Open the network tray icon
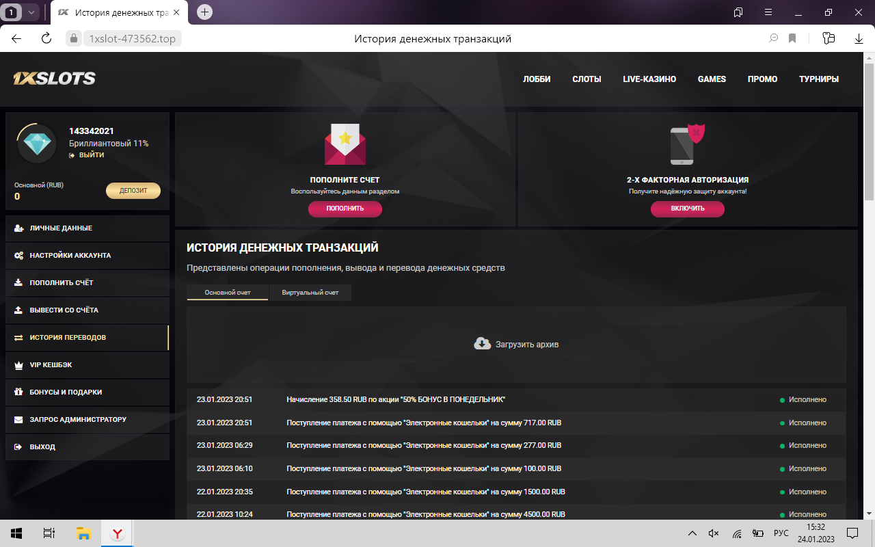Screen dimensions: 875x547 pyautogui.click(x=737, y=533)
